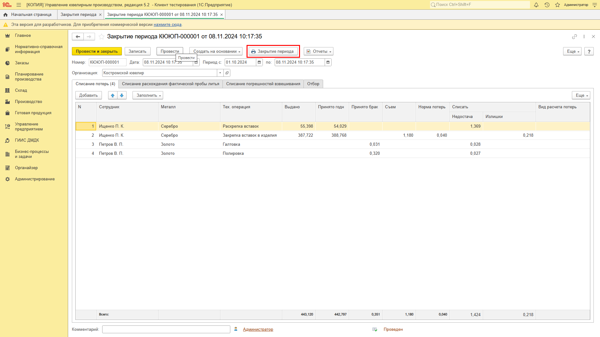Expand Заполнить dropdown

148,95
